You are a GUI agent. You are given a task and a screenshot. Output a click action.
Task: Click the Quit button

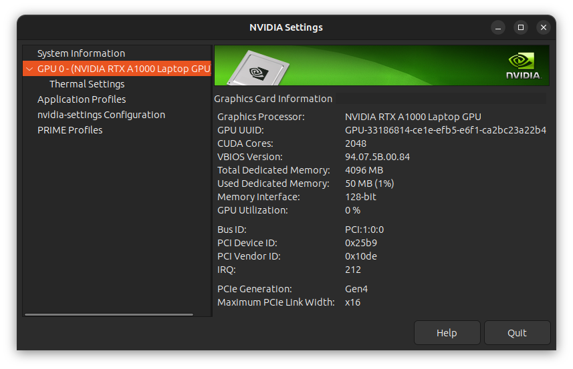pos(517,332)
